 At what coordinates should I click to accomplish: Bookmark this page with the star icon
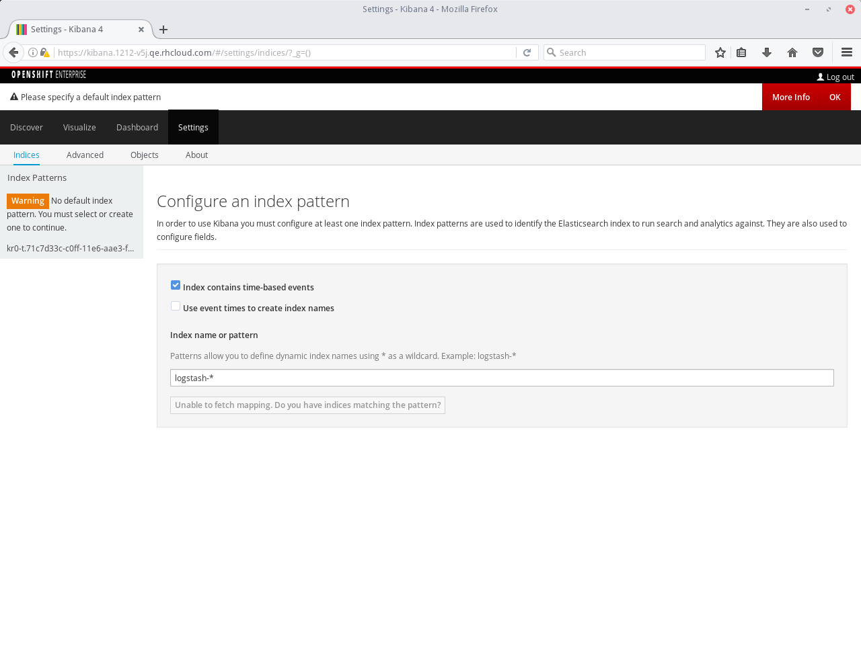pyautogui.click(x=720, y=52)
